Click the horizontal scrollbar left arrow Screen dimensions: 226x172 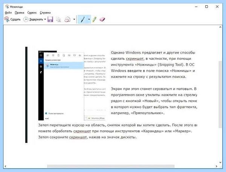click(5, 166)
